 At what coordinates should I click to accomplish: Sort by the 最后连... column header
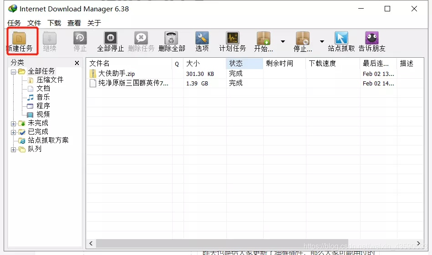click(378, 64)
